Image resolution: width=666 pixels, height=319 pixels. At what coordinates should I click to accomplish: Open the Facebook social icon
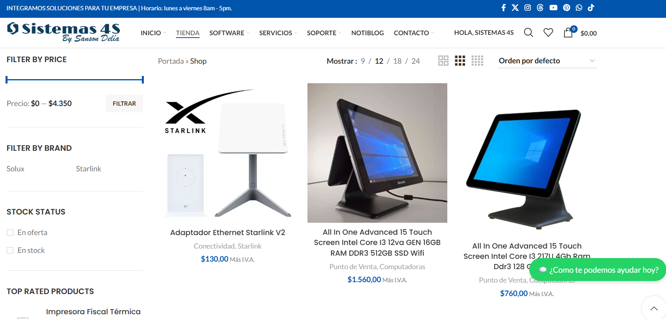504,8
